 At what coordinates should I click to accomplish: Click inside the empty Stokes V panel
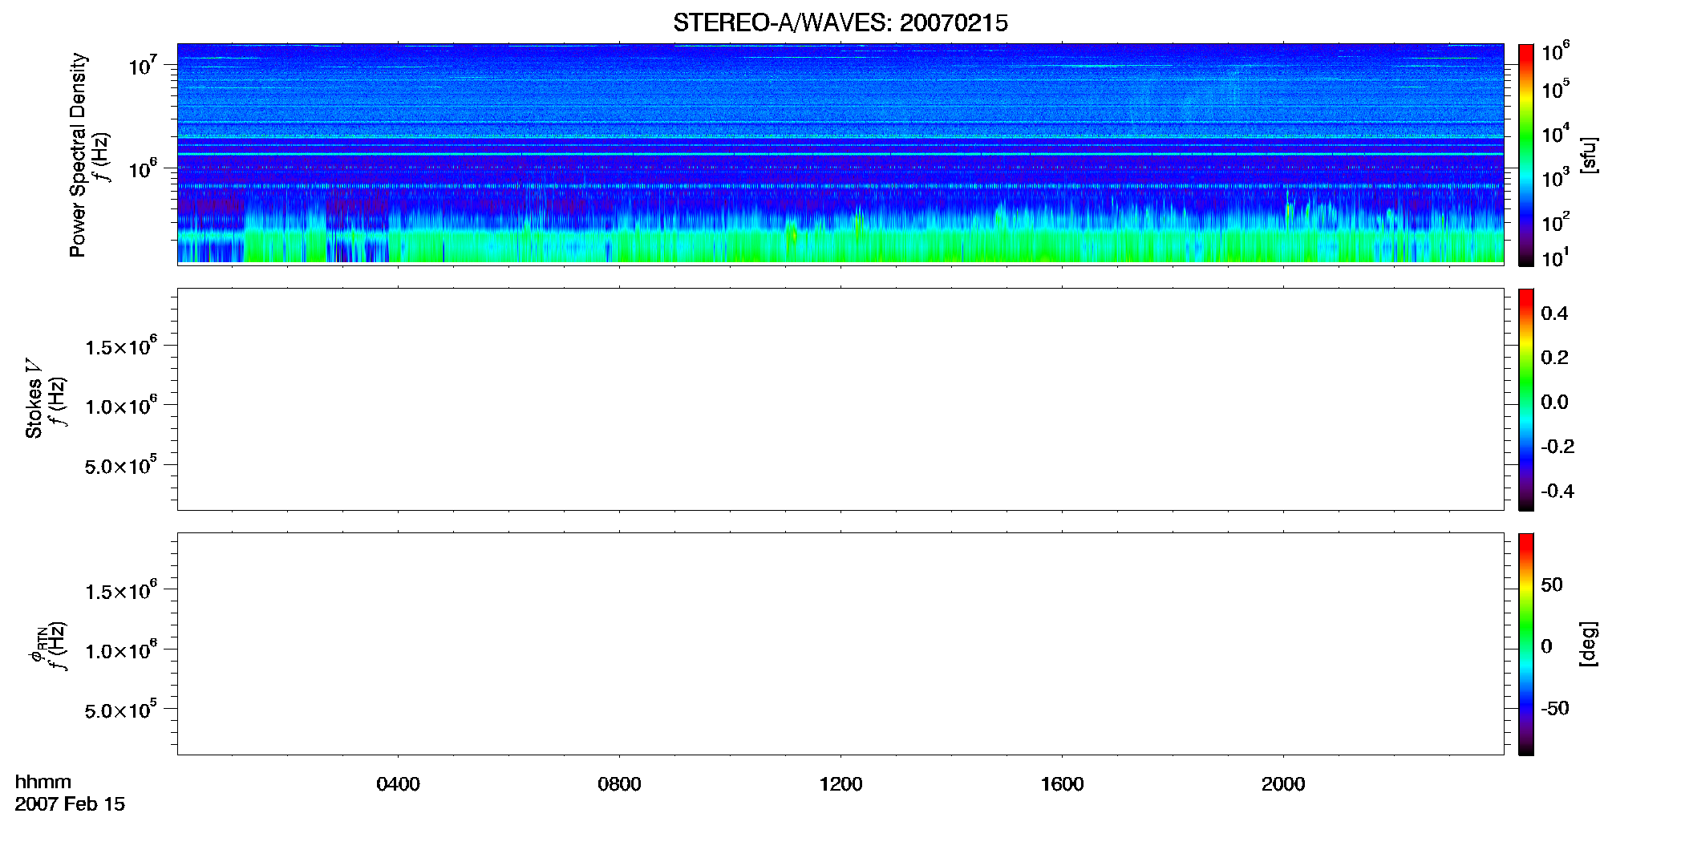840,399
